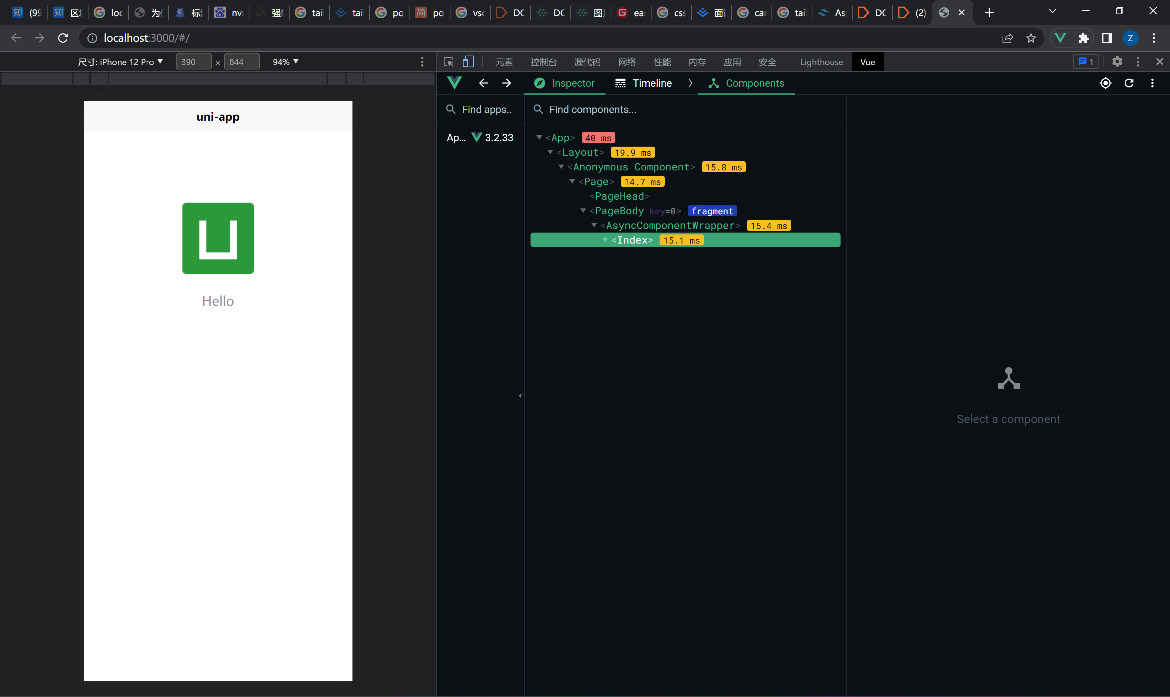Open the Lighthouse panel tab
1170x697 pixels.
(821, 61)
